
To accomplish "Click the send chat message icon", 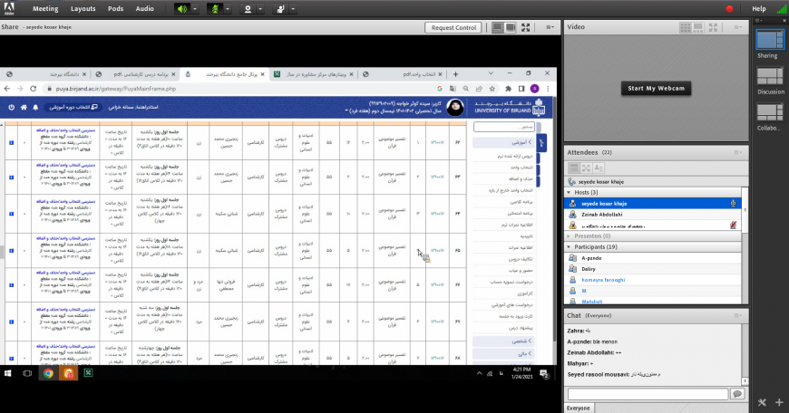I will coord(737,394).
